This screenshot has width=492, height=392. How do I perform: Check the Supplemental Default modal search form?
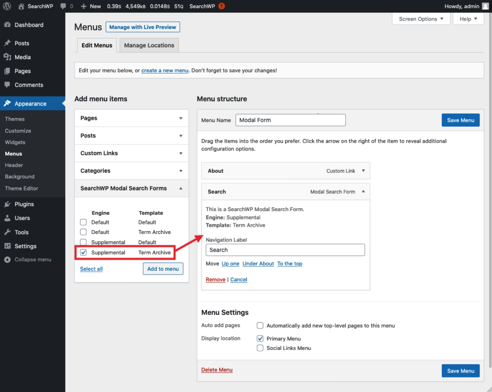click(83, 242)
